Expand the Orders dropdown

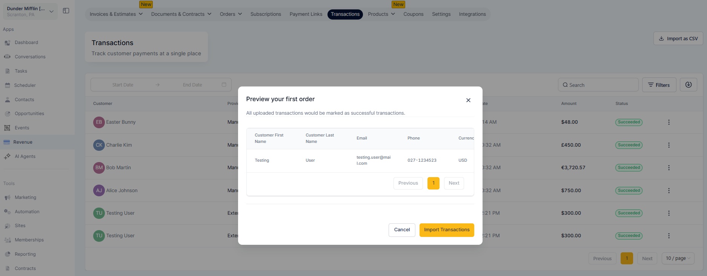pyautogui.click(x=231, y=14)
